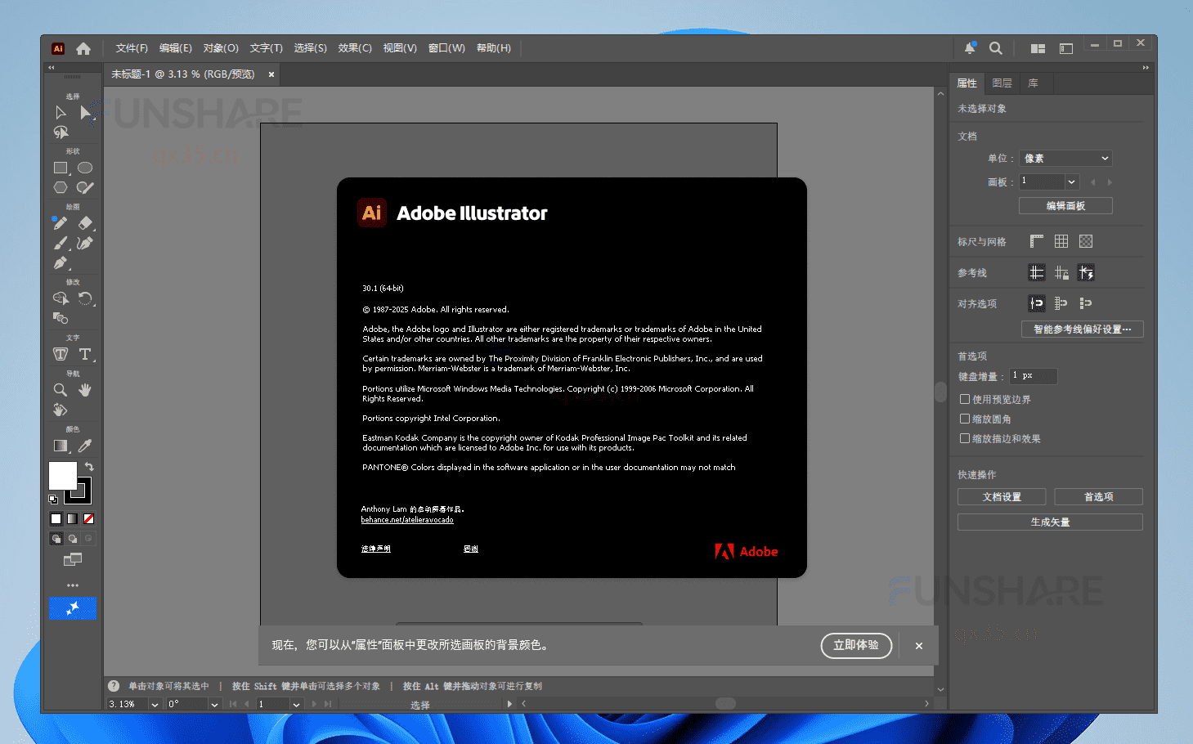Set paint to None red-slash swatch
The height and width of the screenshot is (744, 1193).
[x=88, y=518]
